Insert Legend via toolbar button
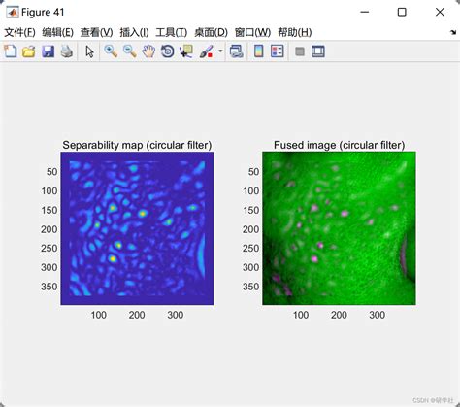The image size is (460, 407). 278,51
